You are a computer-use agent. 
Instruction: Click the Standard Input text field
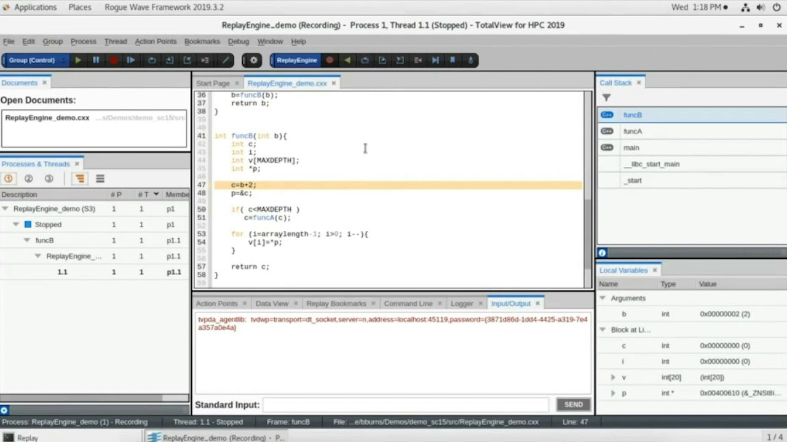click(406, 405)
